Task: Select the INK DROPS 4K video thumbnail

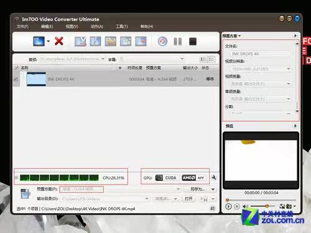Action: pos(36,79)
